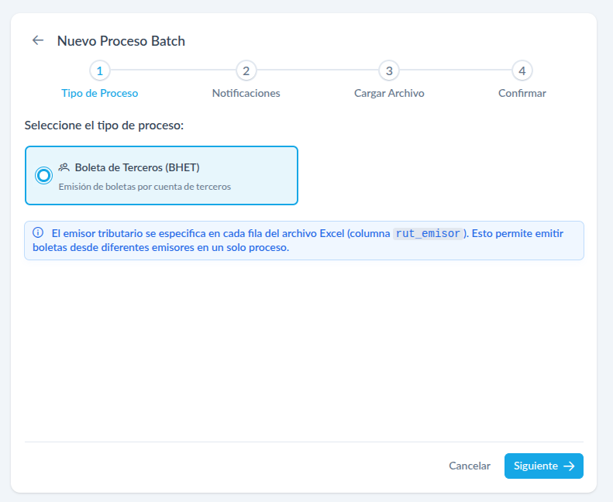
Task: Open the Tipo de Proceso step label
Action: coord(99,93)
